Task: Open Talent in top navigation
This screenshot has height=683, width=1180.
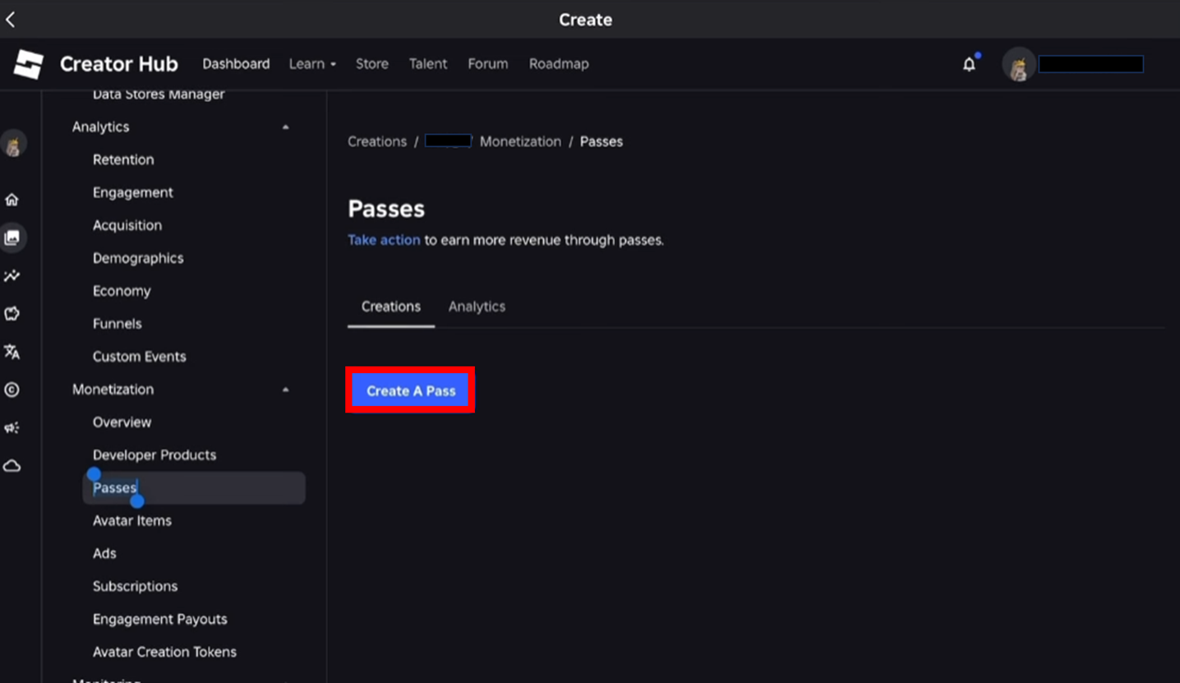Action: tap(428, 64)
